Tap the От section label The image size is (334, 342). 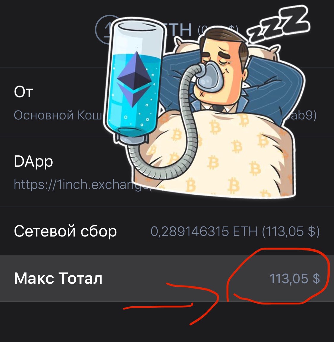click(23, 92)
